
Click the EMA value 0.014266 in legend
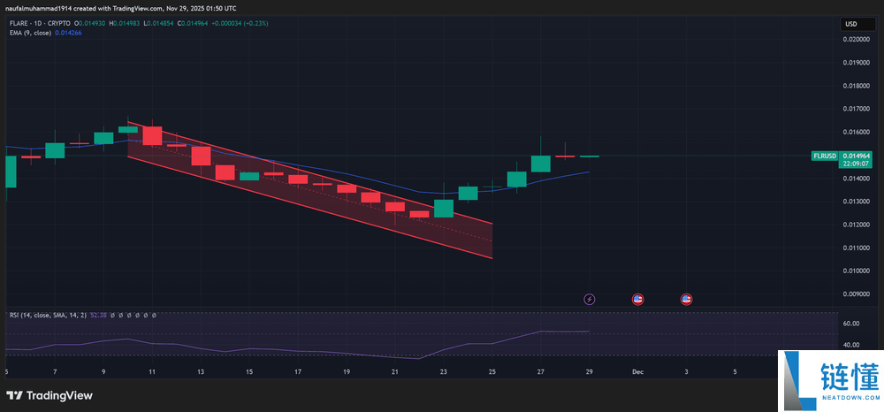coord(69,32)
